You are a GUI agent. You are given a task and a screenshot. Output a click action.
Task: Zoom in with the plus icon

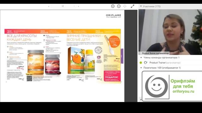coord(113,6)
